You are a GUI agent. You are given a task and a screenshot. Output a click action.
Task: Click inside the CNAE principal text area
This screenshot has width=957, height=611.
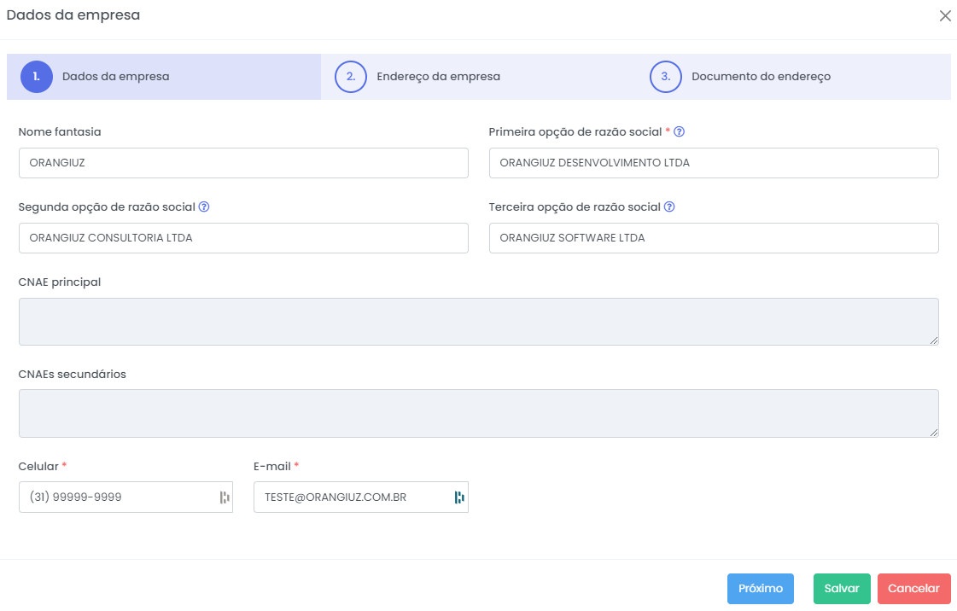478,322
